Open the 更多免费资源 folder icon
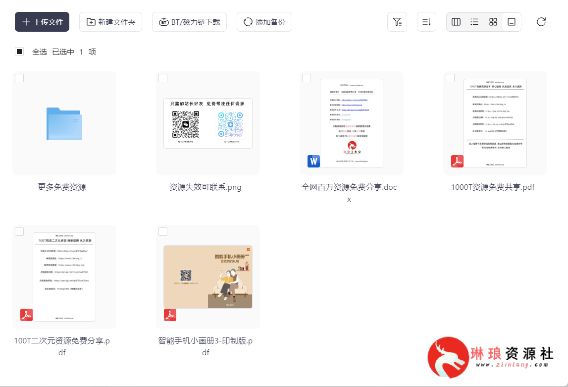568x387 pixels. pos(64,123)
